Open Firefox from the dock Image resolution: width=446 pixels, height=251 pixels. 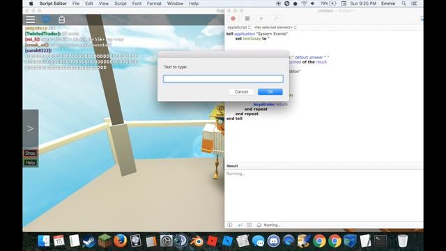tap(120, 241)
